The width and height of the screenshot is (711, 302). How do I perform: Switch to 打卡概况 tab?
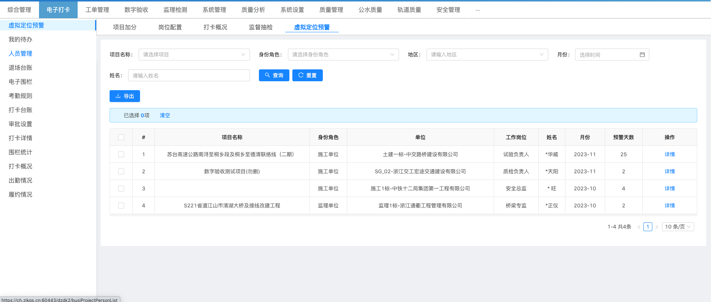(215, 27)
